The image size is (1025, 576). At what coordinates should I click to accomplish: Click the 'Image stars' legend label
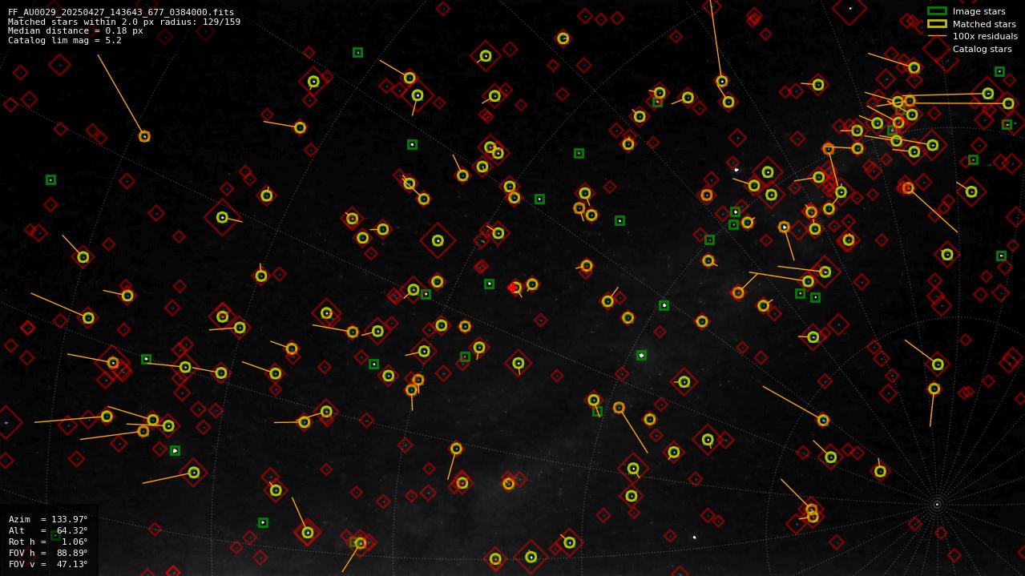(x=979, y=11)
